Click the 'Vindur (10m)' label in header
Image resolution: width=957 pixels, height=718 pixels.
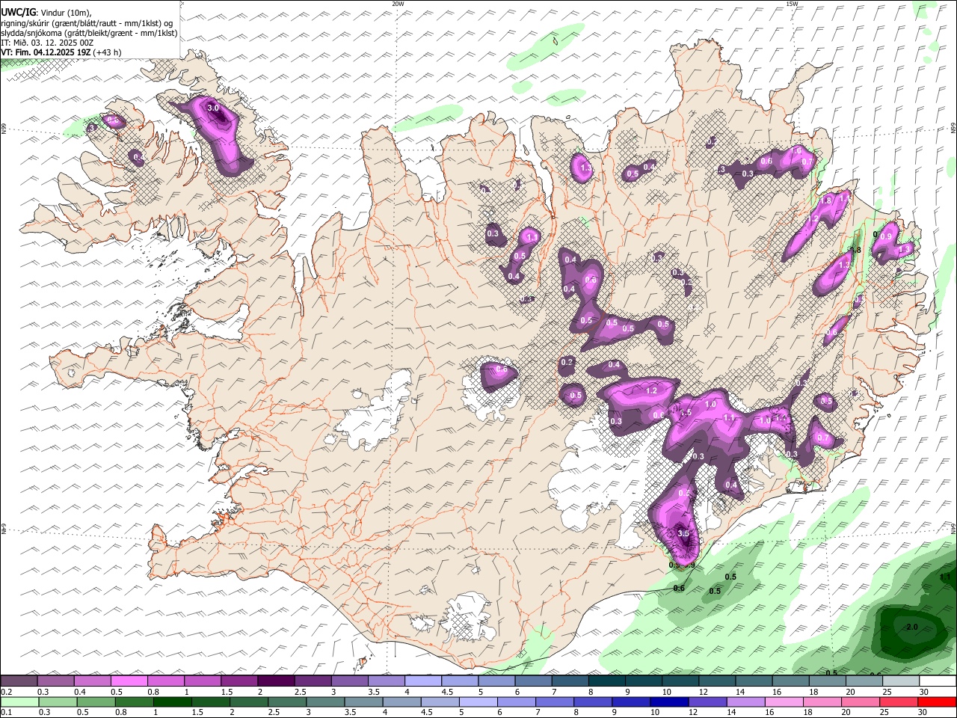coord(67,13)
